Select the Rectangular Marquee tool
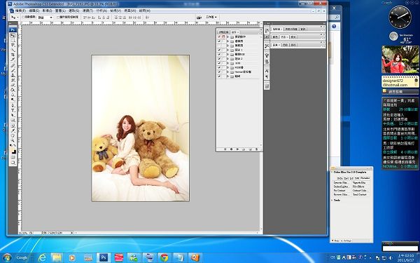Viewport: 420px width, 263px height. (x=13, y=40)
